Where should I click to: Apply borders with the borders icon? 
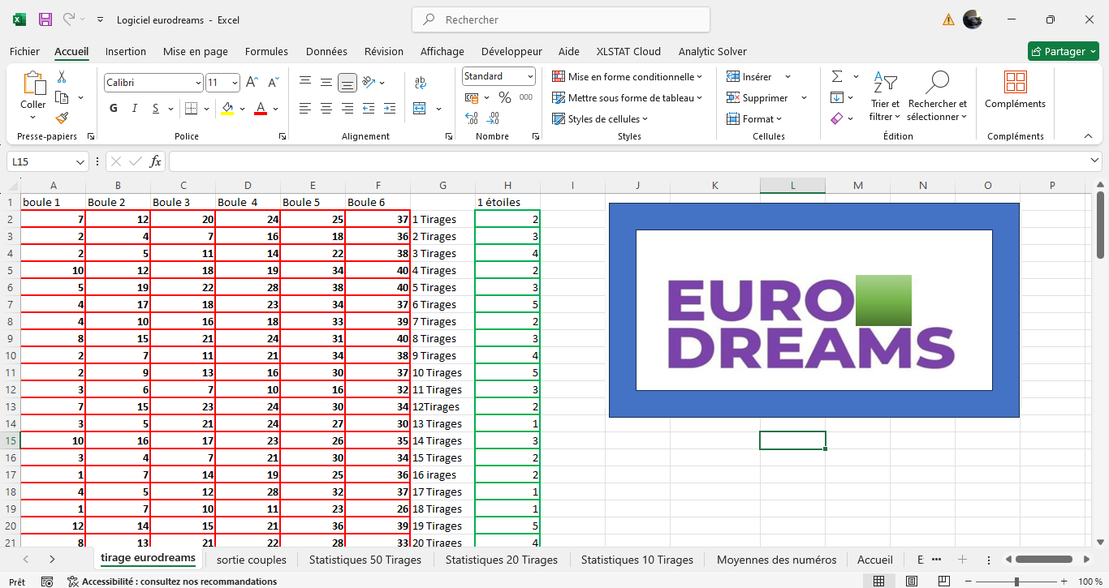191,109
